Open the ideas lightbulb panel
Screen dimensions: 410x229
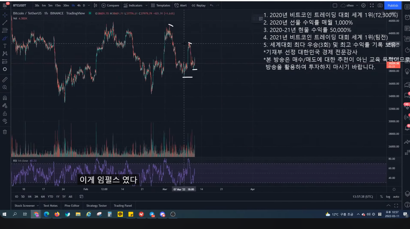click(407, 72)
